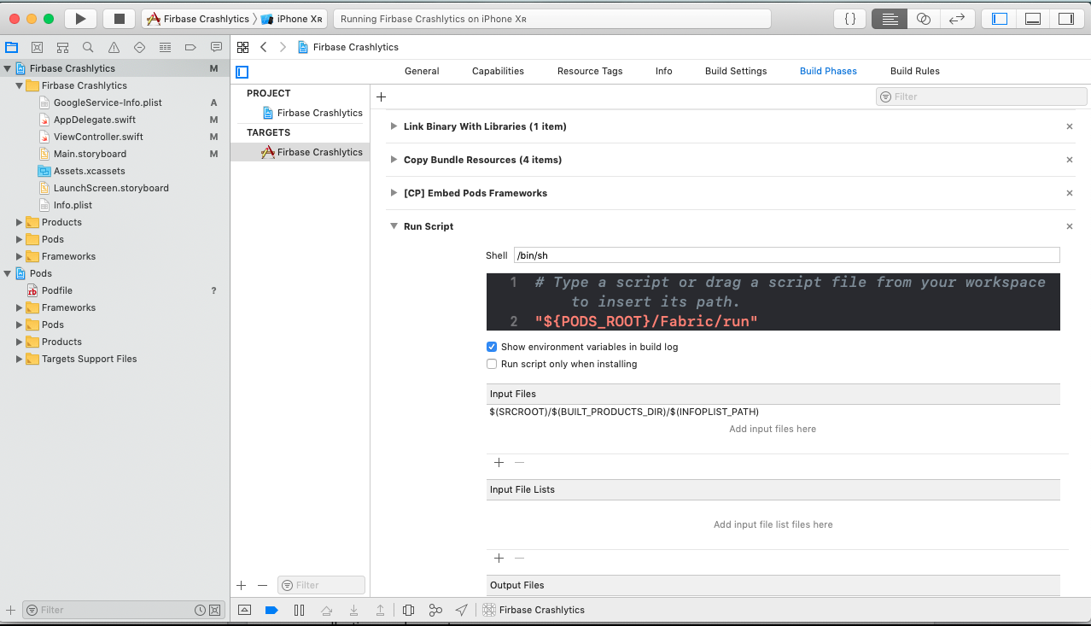Toggle breakpoints activation in debug bar
This screenshot has height=626, width=1091.
271,610
